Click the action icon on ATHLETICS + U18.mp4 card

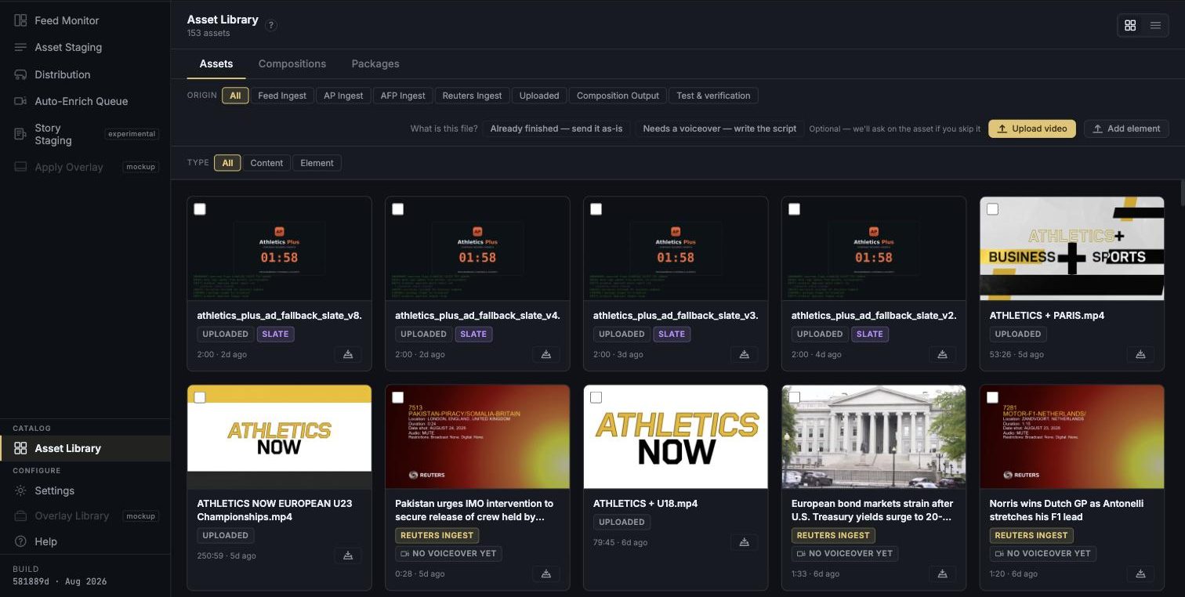[x=744, y=542]
